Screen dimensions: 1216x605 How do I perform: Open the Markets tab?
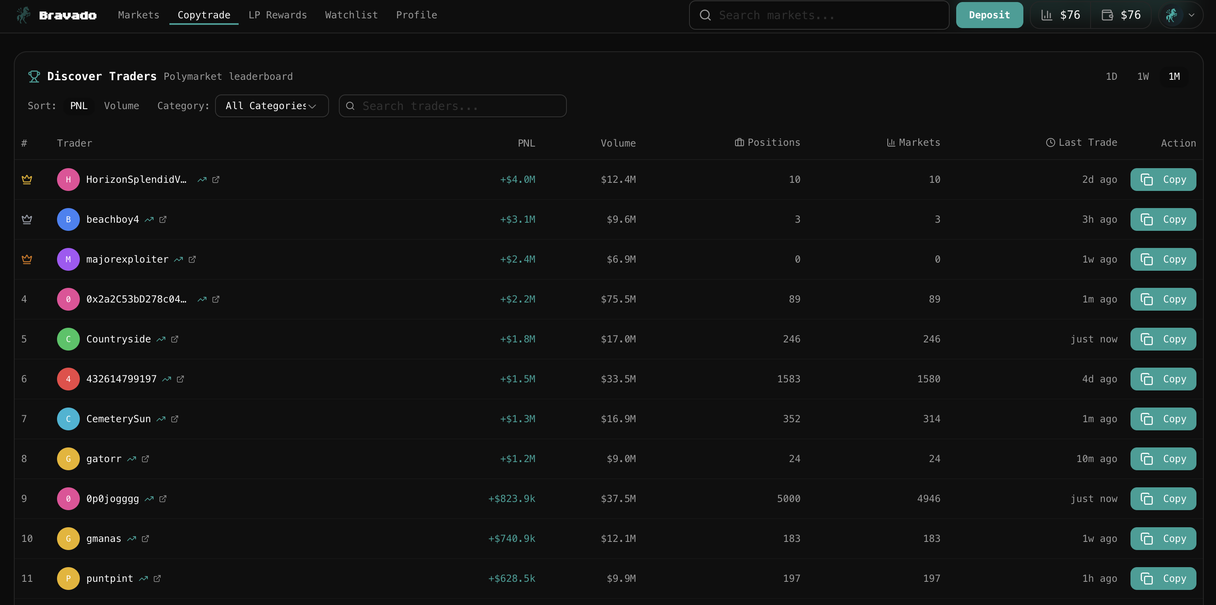click(x=138, y=15)
